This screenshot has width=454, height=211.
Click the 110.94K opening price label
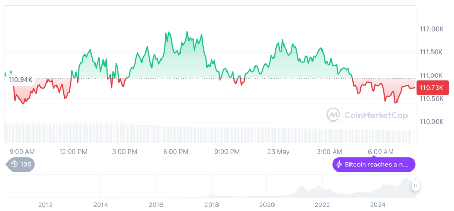21,79
